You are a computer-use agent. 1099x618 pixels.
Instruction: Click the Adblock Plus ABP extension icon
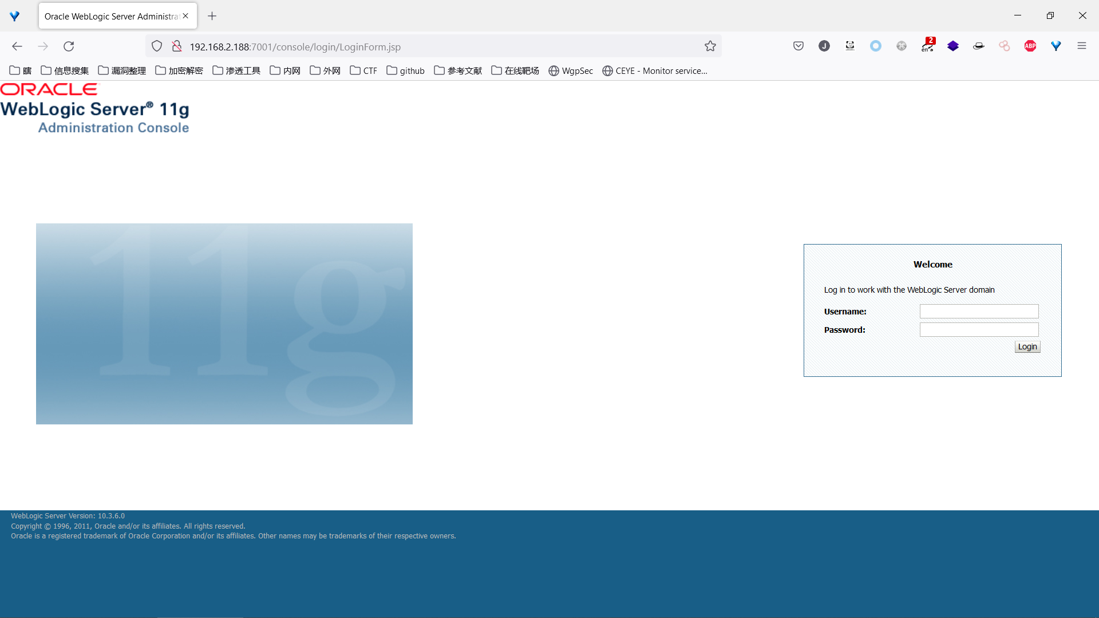tap(1030, 46)
